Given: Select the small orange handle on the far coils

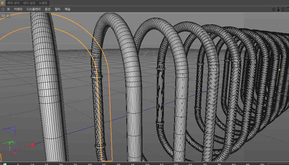Looking at the screenshot, I should pos(279,70).
